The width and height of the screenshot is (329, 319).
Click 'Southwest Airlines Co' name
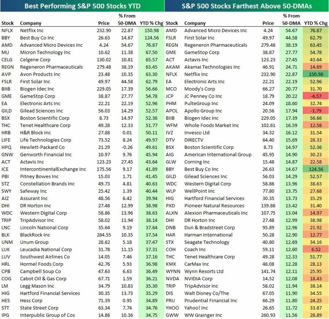pyautogui.click(x=45, y=257)
